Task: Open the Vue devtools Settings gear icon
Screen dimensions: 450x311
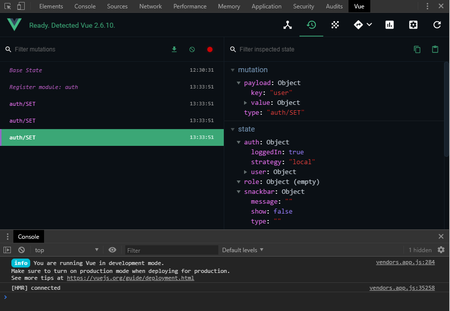Action: [413, 25]
